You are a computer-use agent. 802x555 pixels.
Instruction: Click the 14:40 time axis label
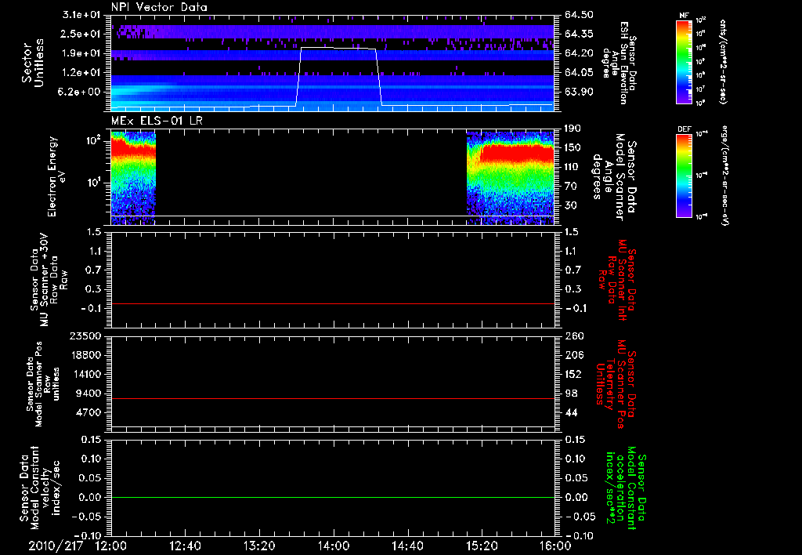[408, 546]
